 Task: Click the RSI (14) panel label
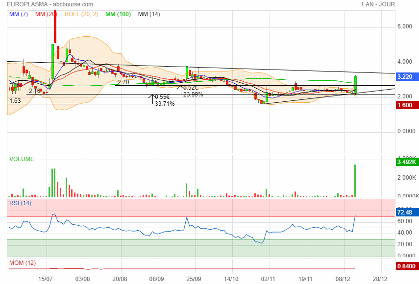pyautogui.click(x=20, y=203)
